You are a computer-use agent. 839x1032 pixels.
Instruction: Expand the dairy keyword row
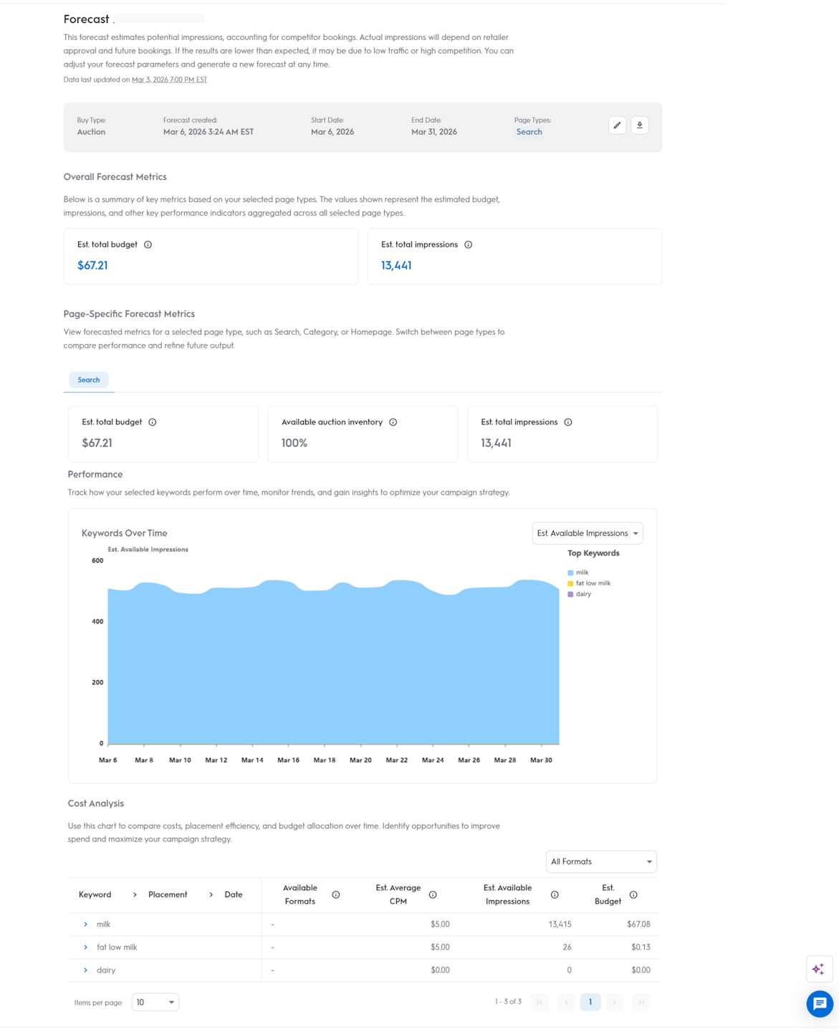coord(86,971)
